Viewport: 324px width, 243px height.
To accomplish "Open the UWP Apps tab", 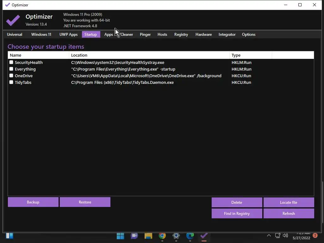I will pyautogui.click(x=68, y=34).
